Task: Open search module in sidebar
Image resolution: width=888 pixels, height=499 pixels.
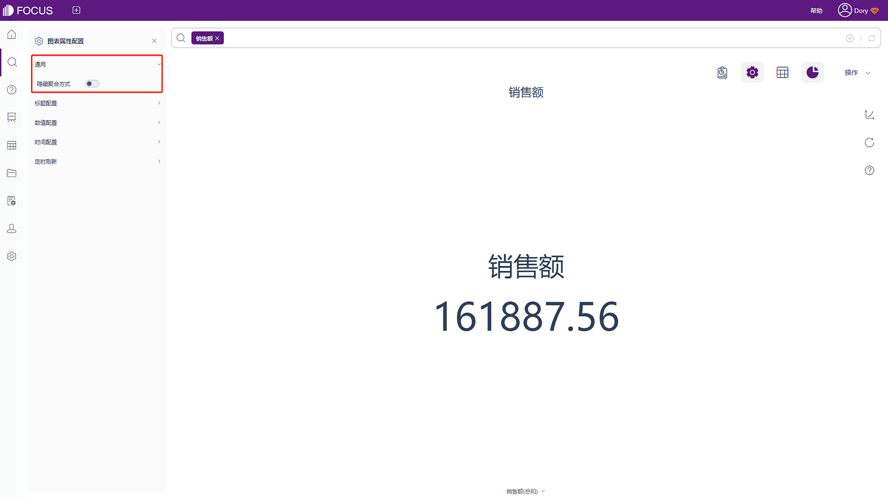Action: [12, 62]
